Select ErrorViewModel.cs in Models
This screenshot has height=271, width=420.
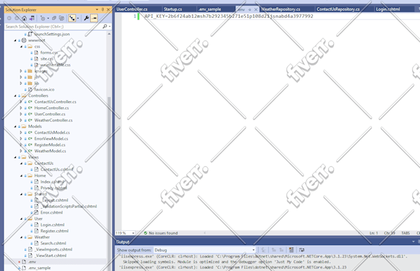tap(51, 139)
